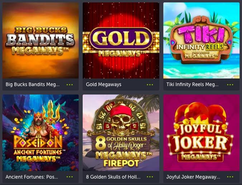This screenshot has height=185, width=242.
Task: Launch the Big Bucks Bandits Megaways game thumbnail
Action: 41,40
